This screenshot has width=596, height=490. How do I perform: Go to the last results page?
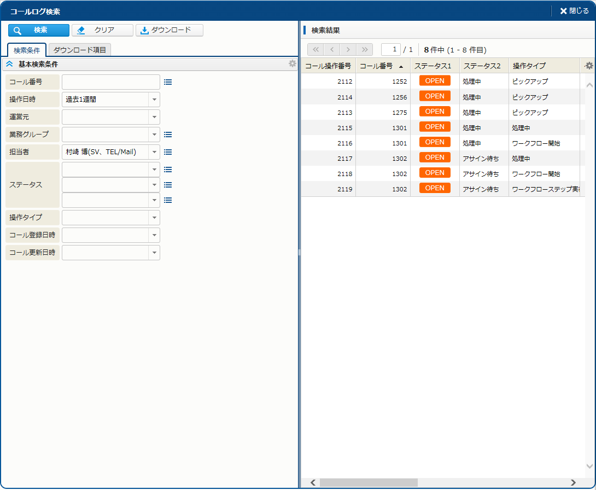click(365, 50)
